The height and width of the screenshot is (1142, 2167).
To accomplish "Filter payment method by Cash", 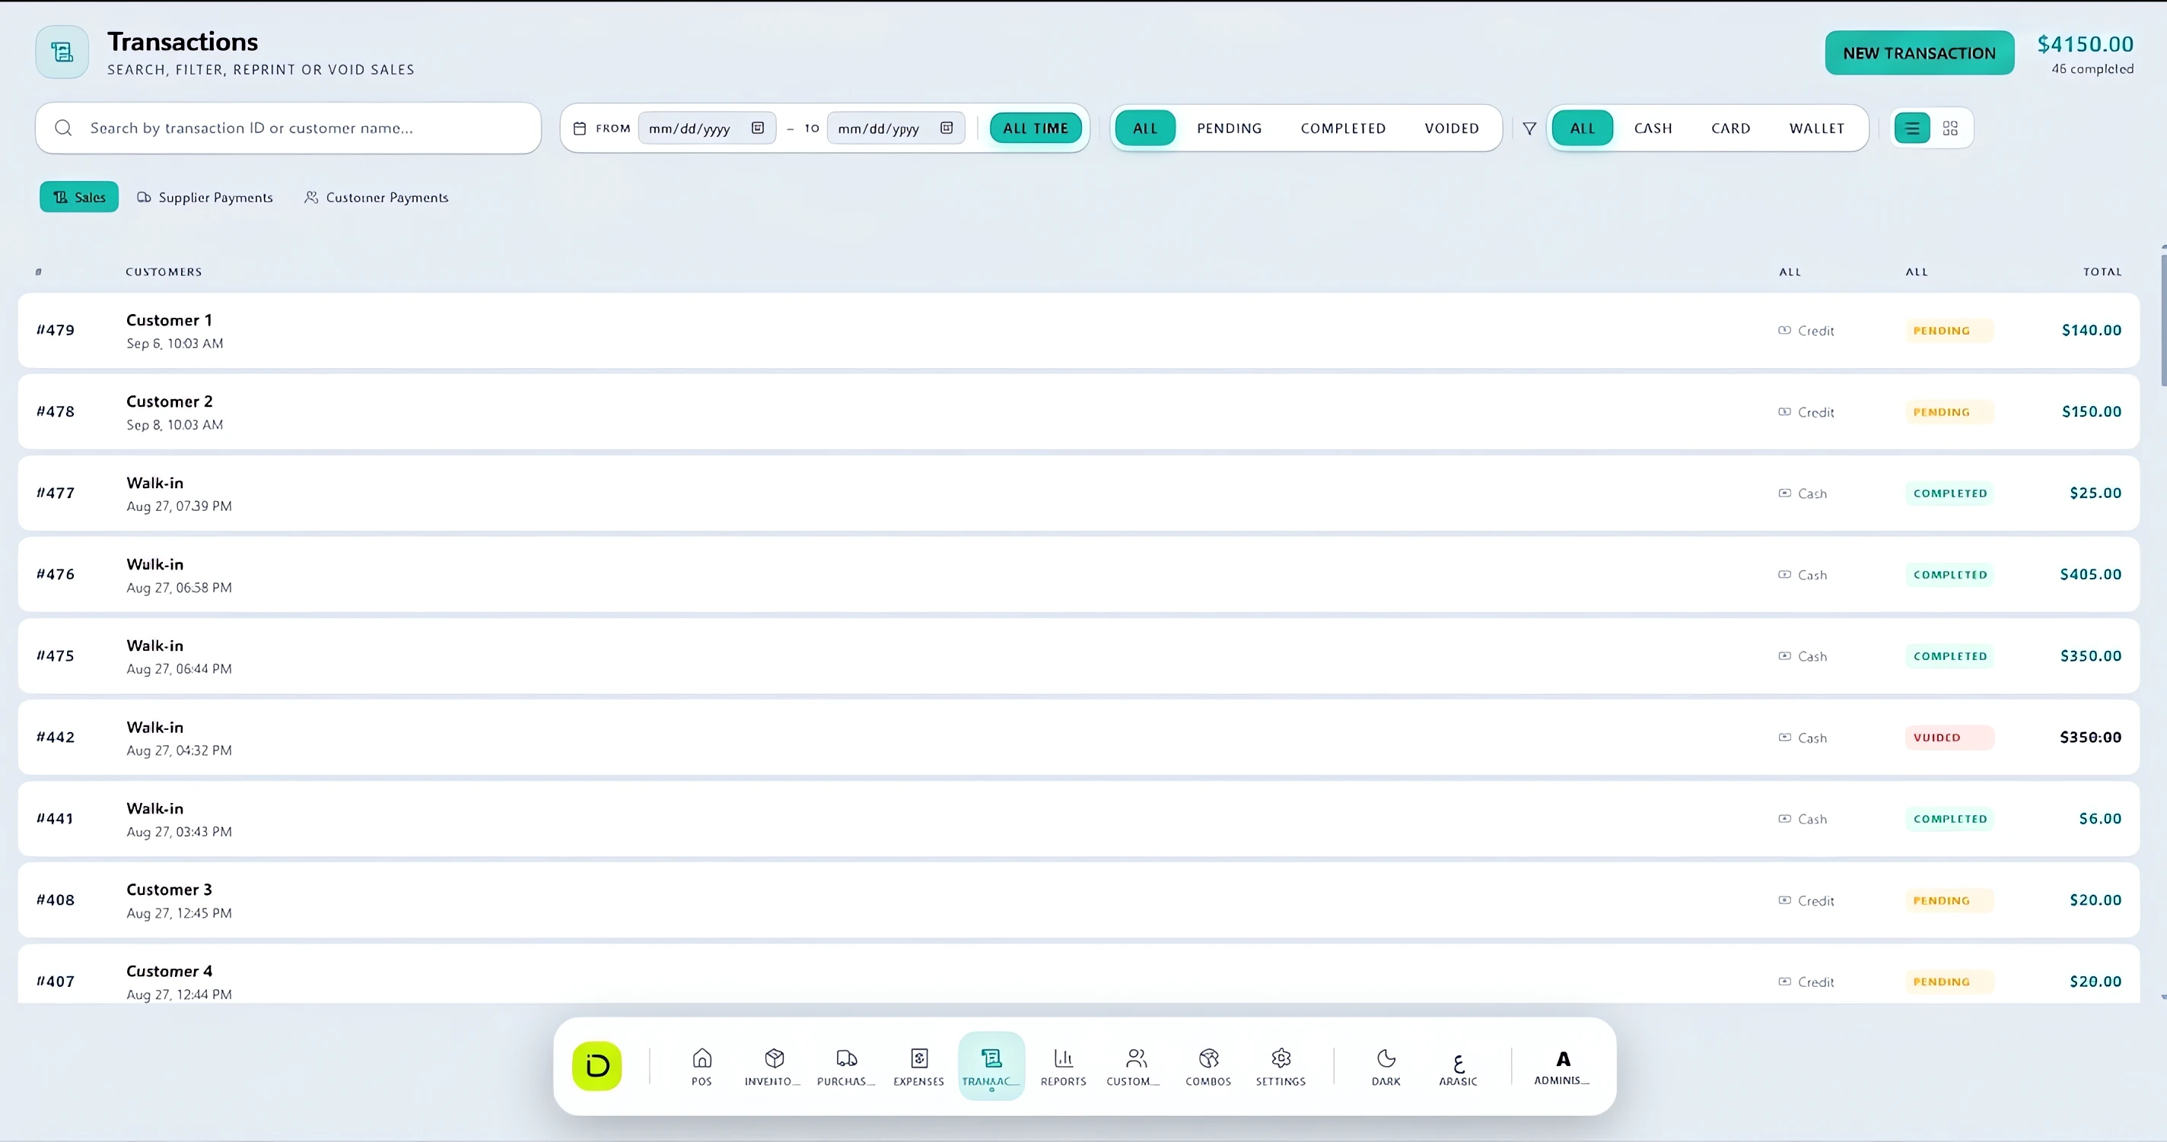I will click(1653, 128).
